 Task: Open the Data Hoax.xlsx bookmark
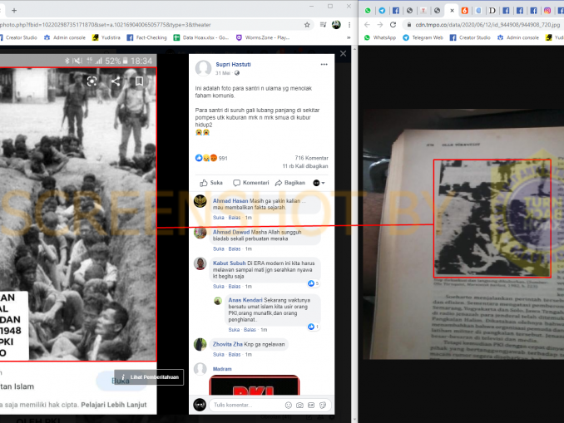click(x=200, y=37)
